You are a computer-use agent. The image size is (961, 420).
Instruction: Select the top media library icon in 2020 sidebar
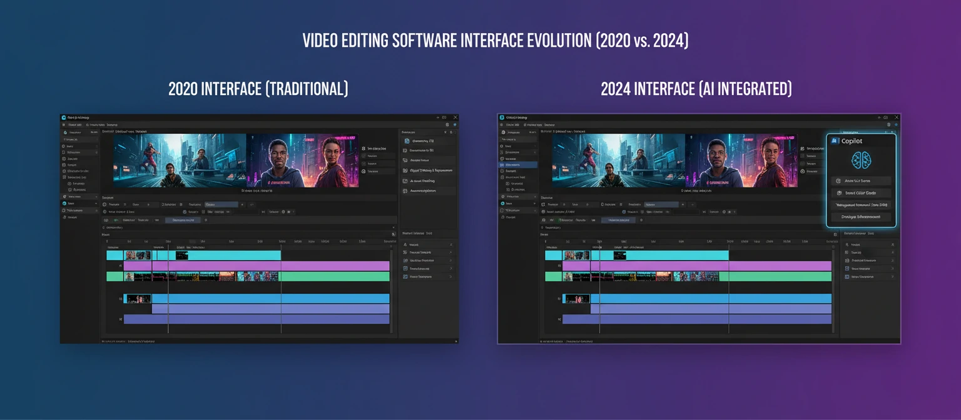click(x=64, y=132)
